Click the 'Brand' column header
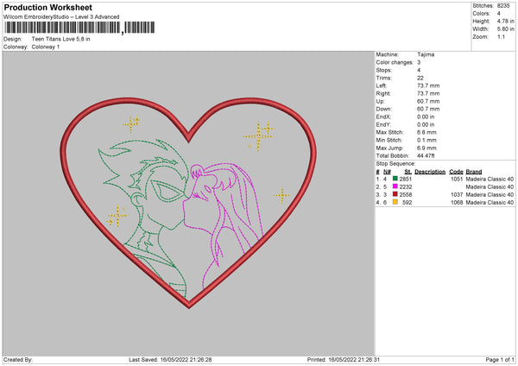The height and width of the screenshot is (366, 518). click(x=474, y=172)
